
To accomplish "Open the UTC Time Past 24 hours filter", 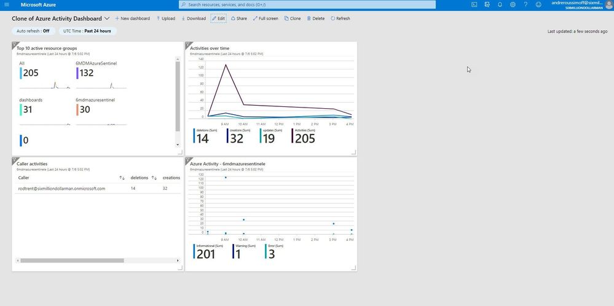I will pyautogui.click(x=87, y=31).
